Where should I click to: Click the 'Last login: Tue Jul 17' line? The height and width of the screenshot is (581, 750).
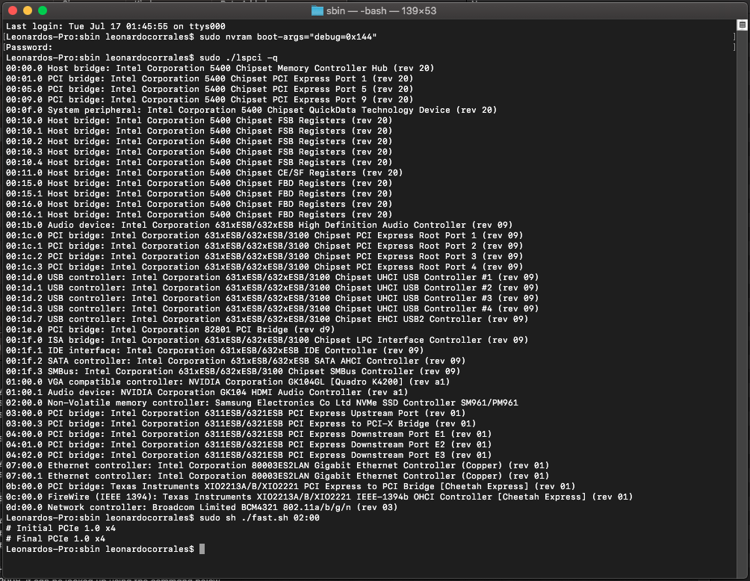point(115,26)
